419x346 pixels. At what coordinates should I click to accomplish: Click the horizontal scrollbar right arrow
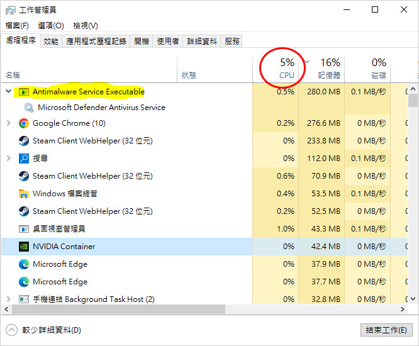tap(403, 310)
